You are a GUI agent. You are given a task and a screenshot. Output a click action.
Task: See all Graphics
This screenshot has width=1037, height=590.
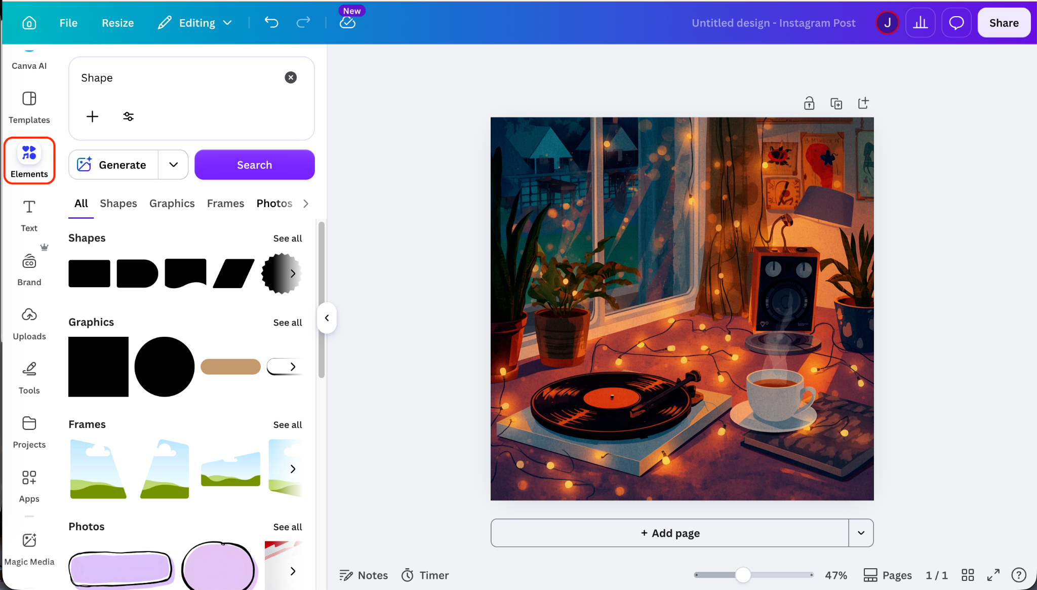(x=288, y=323)
